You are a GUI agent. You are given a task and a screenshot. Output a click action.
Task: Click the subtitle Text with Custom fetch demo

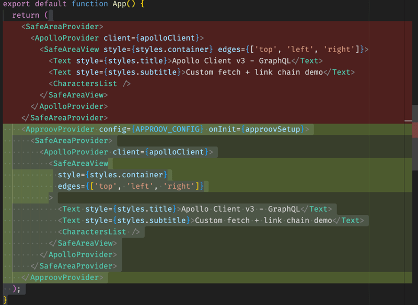point(209,220)
